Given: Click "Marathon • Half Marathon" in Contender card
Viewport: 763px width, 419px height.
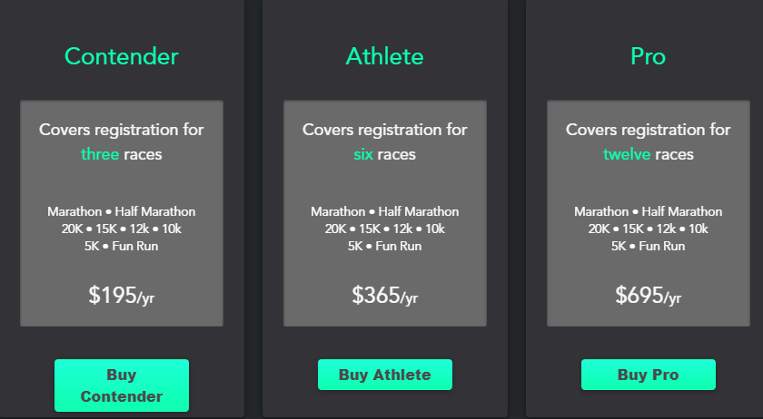Looking at the screenshot, I should (x=122, y=211).
